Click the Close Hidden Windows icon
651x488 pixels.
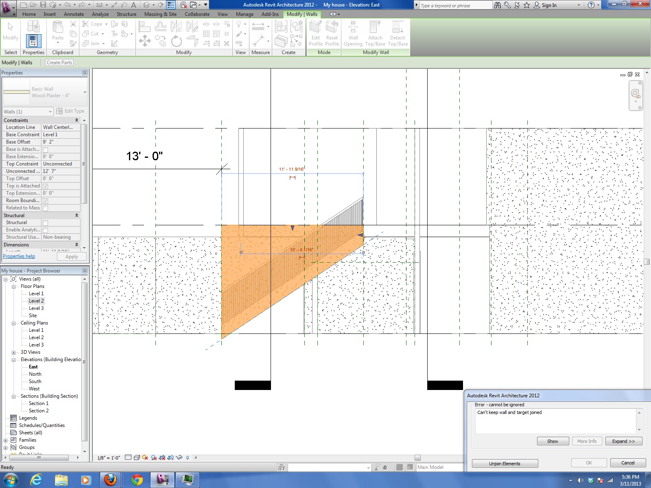pos(184,5)
